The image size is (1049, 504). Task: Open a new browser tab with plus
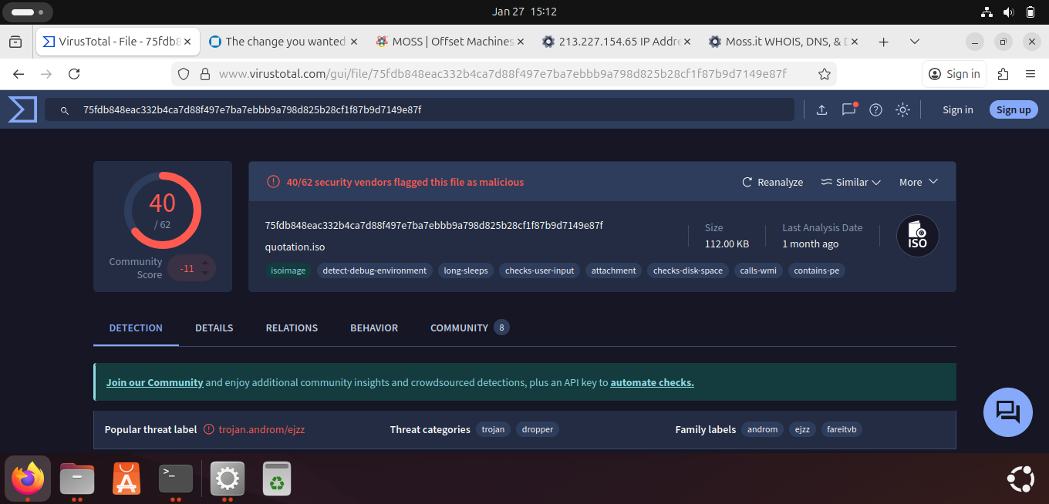click(884, 42)
